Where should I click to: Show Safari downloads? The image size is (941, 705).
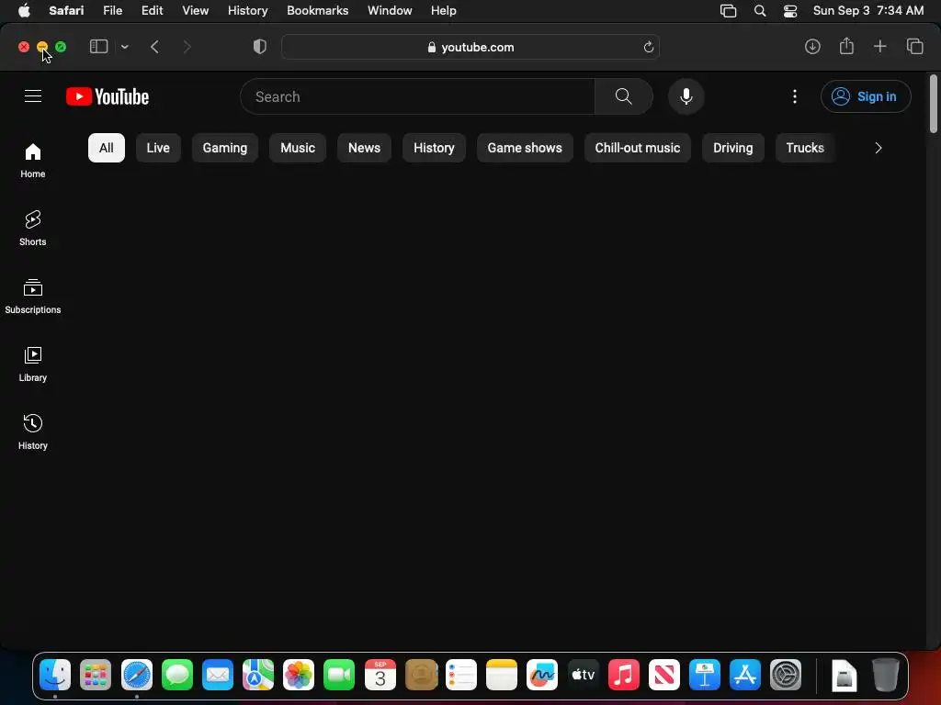[x=812, y=47]
